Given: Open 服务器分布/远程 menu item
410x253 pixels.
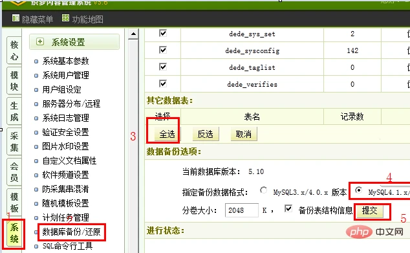Looking at the screenshot, I should [x=71, y=104].
